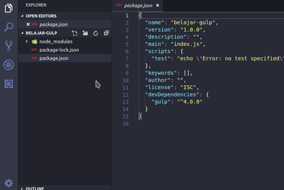Open package-lock.json from file tree
This screenshot has height=190, width=284.
tap(65, 50)
